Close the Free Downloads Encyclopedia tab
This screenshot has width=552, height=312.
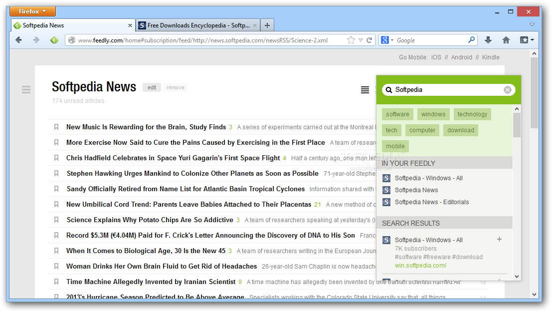coord(255,25)
